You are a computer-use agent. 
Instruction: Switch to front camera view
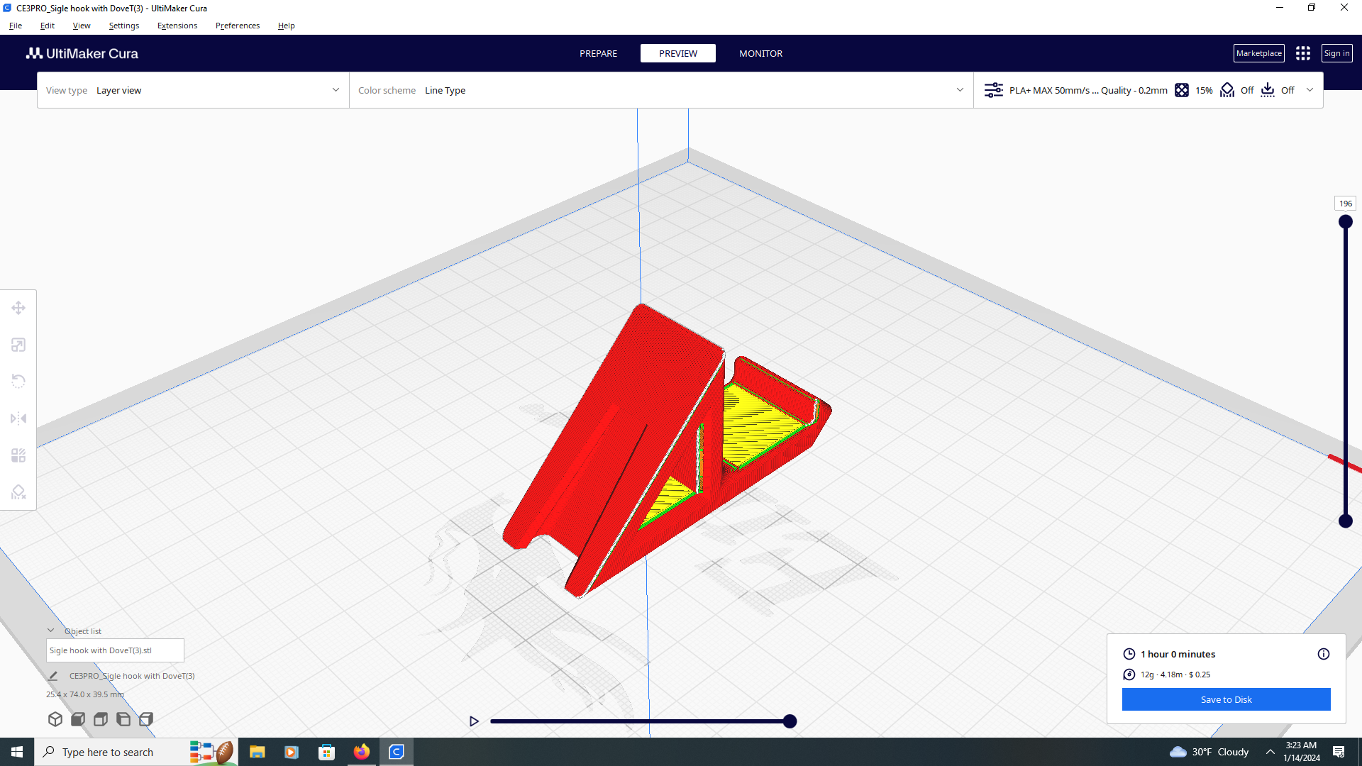click(78, 719)
